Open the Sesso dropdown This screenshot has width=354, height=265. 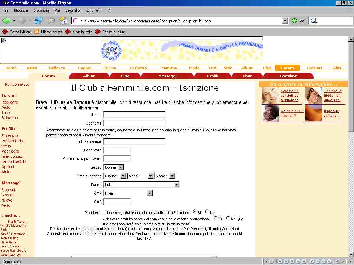coord(113,167)
